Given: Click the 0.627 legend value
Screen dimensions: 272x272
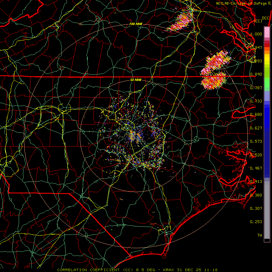Looking at the screenshot, I should [x=256, y=128].
